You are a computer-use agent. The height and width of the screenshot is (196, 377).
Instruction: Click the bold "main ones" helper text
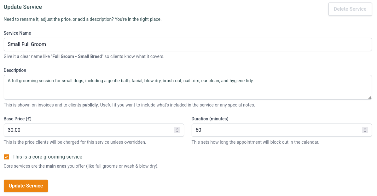[56, 166]
